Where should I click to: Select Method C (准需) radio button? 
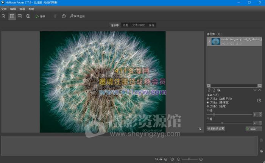208,106
